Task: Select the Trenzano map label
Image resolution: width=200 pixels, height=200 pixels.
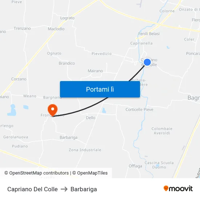Action: click(22, 28)
